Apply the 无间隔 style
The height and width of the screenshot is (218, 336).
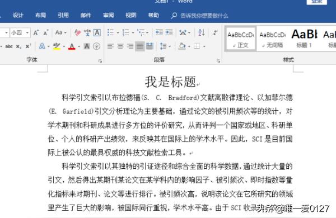coord(273,39)
